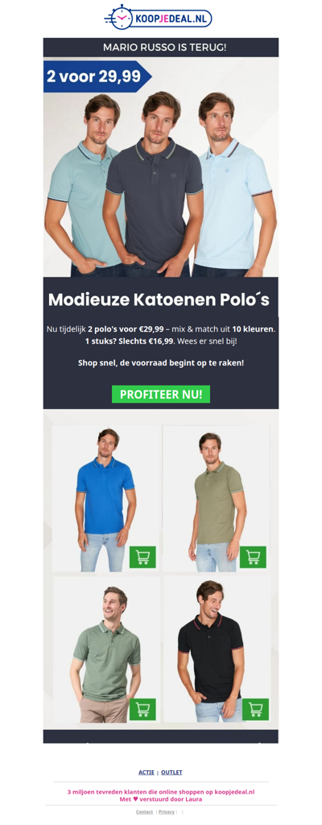Open the Privacy footer link
This screenshot has width=322, height=825.
167,812
